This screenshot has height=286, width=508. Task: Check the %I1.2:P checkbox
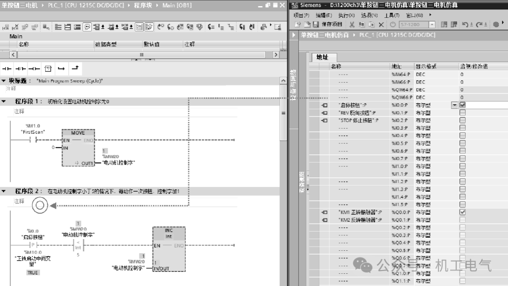(x=462, y=181)
